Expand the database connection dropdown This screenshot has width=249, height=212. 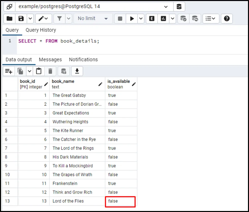pyautogui.click(x=166, y=7)
